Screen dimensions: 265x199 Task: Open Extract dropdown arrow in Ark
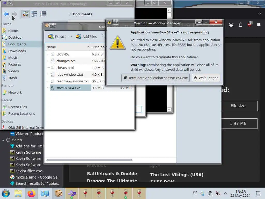71,37
